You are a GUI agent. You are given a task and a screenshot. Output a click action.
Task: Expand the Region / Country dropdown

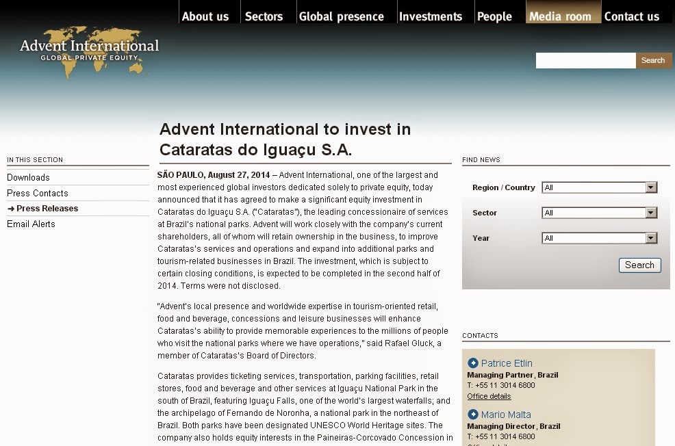click(x=599, y=187)
